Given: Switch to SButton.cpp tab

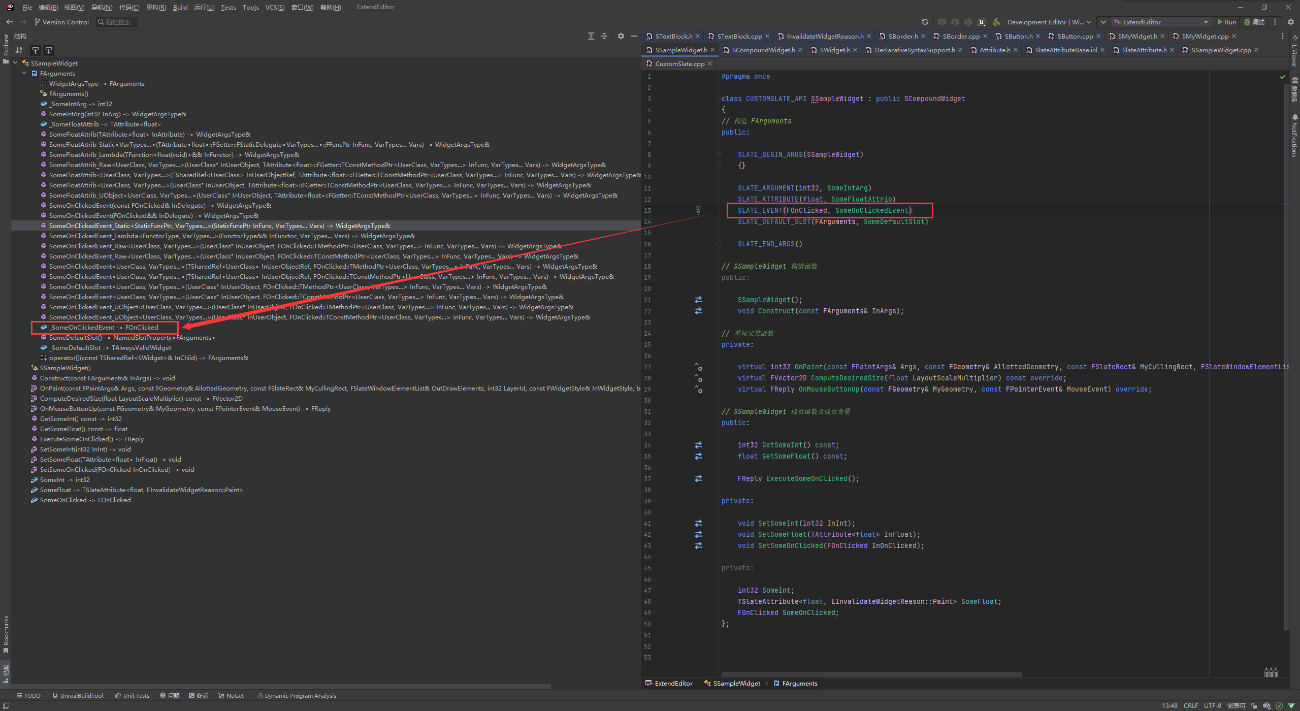Looking at the screenshot, I should click(1075, 36).
